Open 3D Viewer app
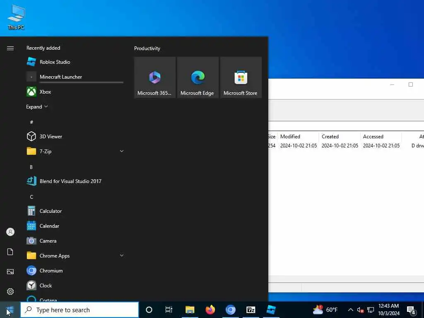Image resolution: width=424 pixels, height=318 pixels. [75, 137]
